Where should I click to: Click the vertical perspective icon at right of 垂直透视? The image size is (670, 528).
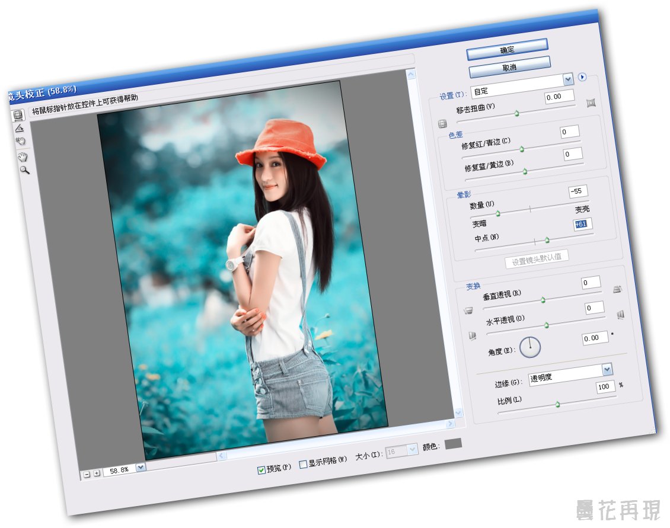click(617, 289)
